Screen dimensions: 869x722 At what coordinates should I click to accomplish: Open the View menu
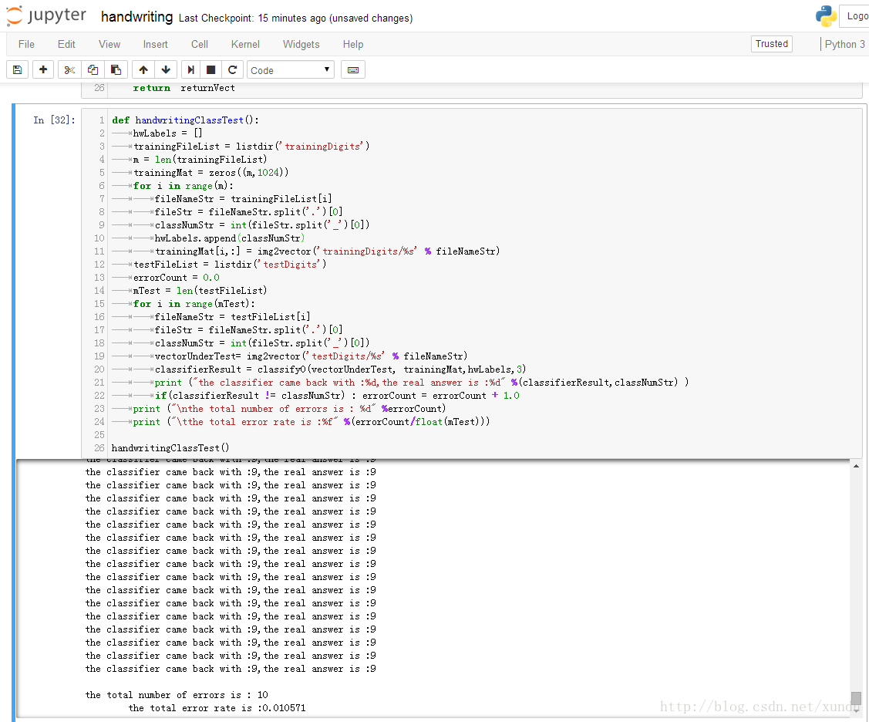click(x=109, y=45)
